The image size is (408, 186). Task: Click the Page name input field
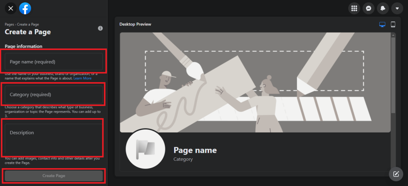(54, 61)
